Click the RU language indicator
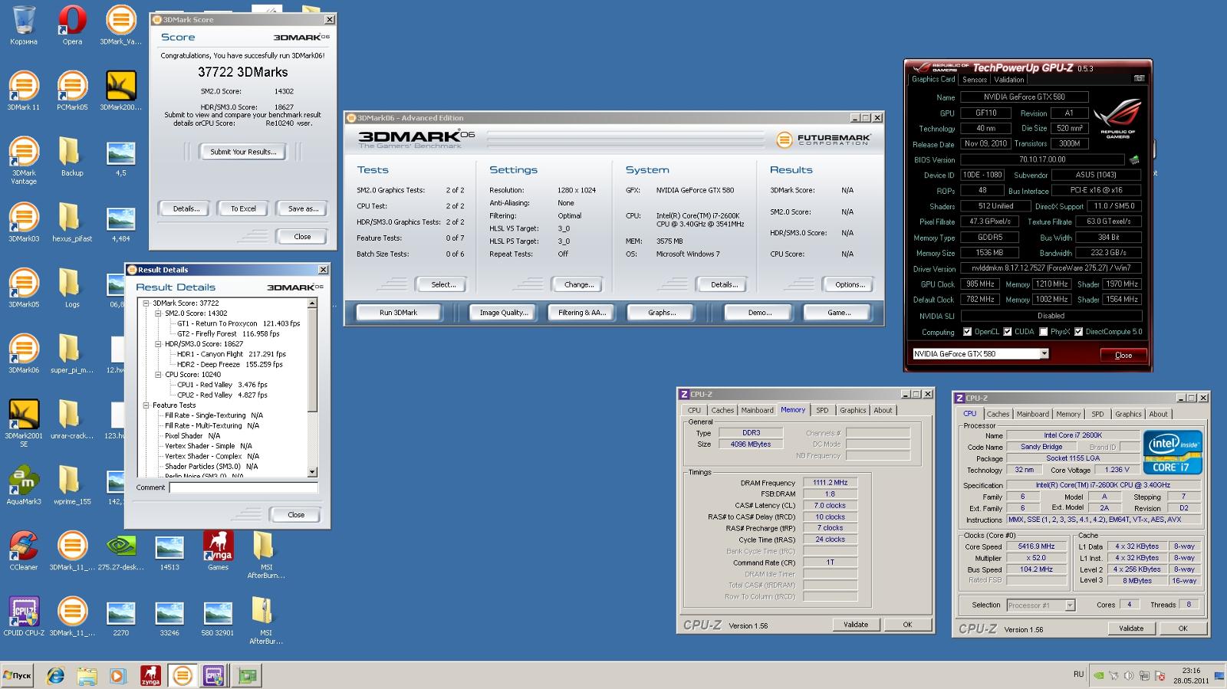The height and width of the screenshot is (689, 1227). coord(1078,674)
